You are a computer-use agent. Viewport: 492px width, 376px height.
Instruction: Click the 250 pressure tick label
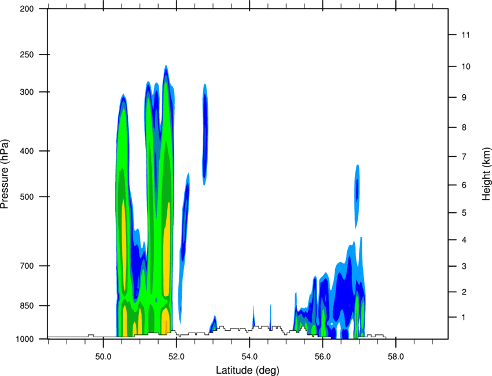(x=27, y=54)
